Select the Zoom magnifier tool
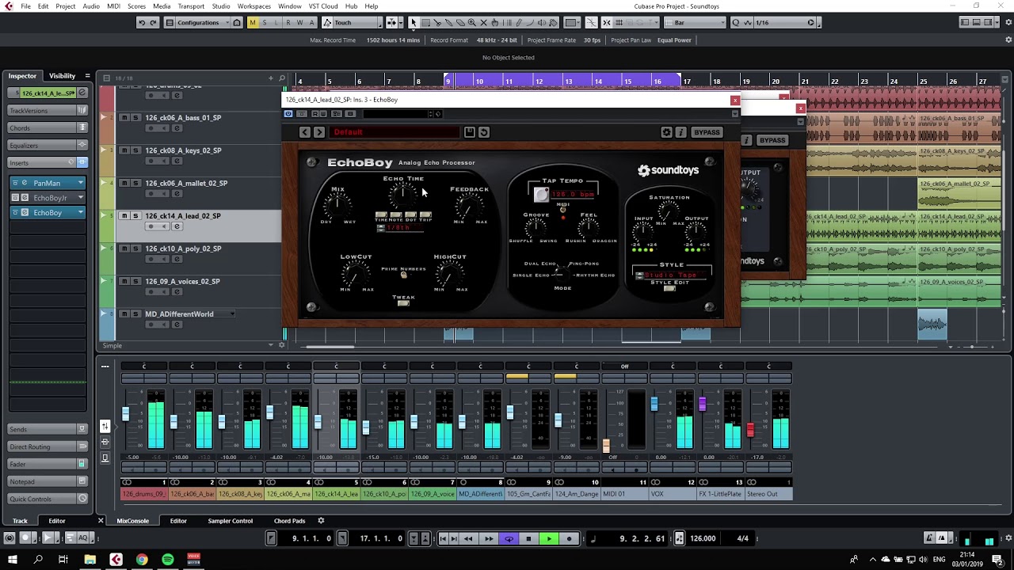 [x=472, y=23]
